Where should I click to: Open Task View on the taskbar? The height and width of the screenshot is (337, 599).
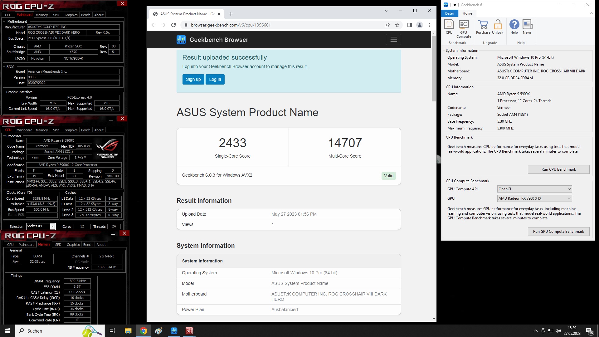pyautogui.click(x=112, y=331)
